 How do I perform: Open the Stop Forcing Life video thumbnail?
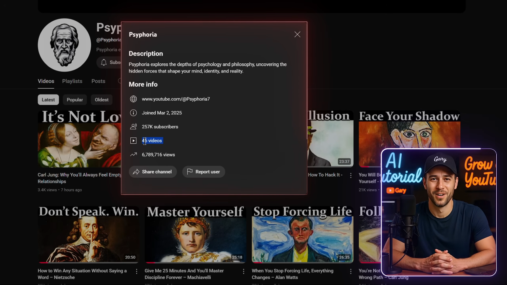[303, 234]
